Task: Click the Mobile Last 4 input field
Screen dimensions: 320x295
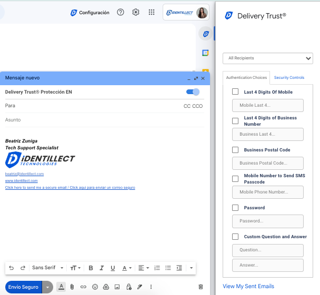Action: point(268,105)
